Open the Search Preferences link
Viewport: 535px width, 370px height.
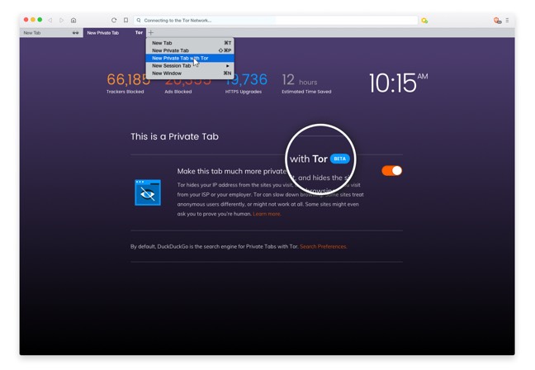[x=323, y=246]
